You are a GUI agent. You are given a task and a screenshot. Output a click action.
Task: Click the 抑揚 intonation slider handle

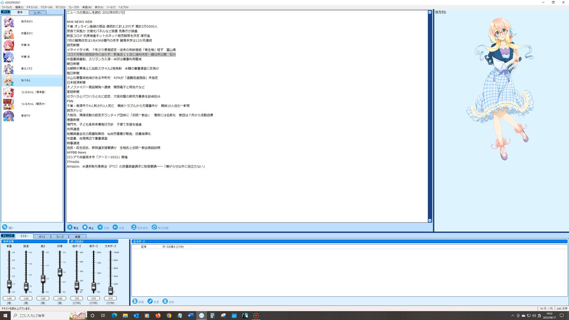click(x=60, y=272)
